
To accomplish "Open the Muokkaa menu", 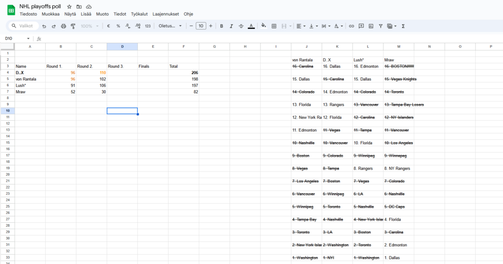I will click(x=51, y=14).
